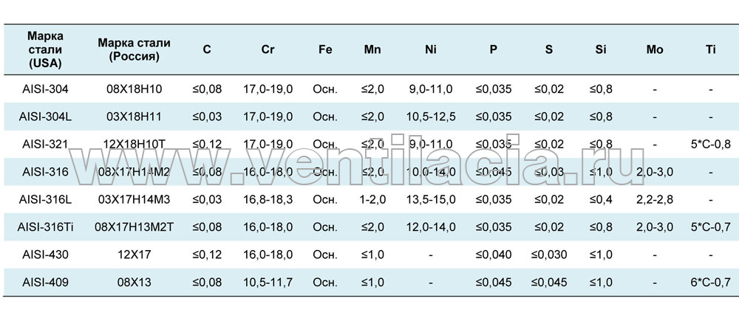Click the Ni column header
739x318 pixels.
[430, 49]
